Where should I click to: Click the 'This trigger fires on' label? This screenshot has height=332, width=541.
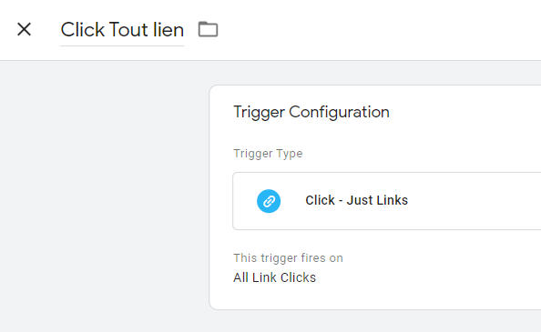coord(288,258)
